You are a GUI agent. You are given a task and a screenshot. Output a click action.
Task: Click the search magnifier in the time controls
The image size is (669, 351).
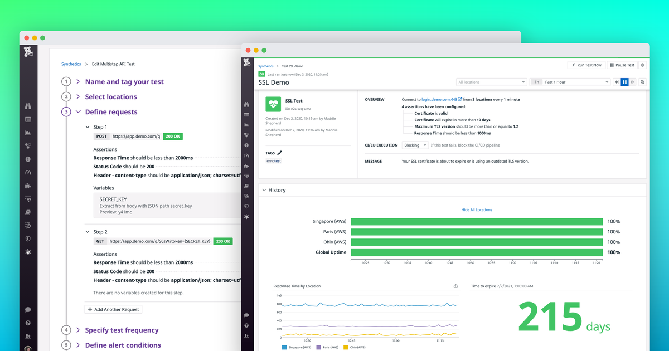(x=642, y=82)
